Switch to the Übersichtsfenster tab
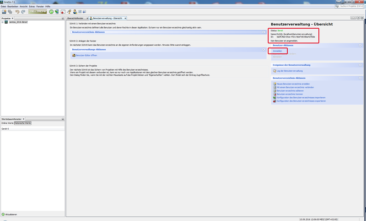Viewport: 366px width, 221px height. click(75, 18)
